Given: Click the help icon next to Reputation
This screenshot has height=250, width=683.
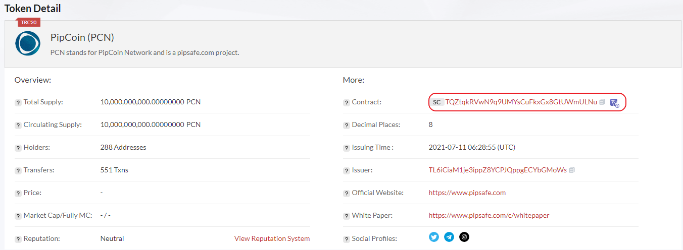Looking at the screenshot, I should (x=18, y=239).
